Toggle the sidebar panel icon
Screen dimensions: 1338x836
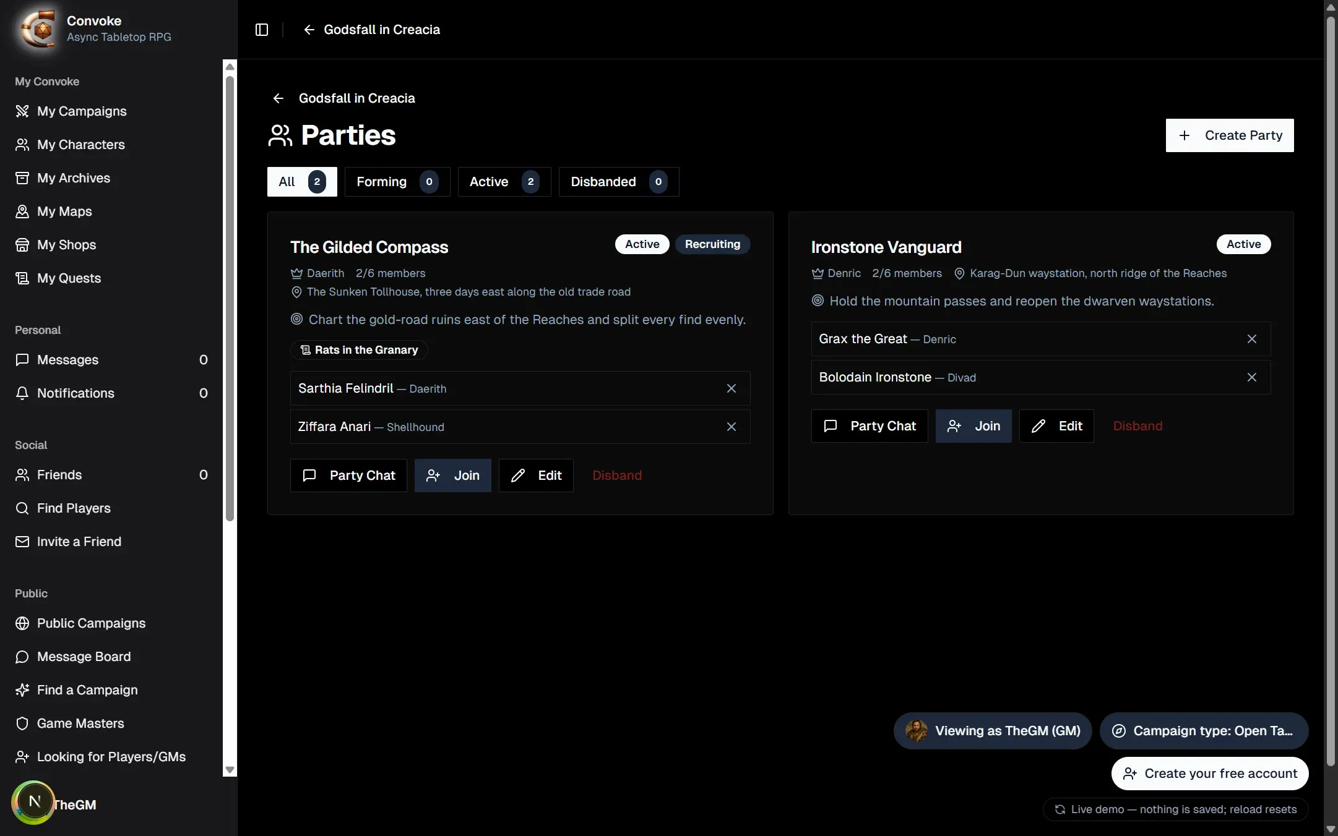coord(262,30)
